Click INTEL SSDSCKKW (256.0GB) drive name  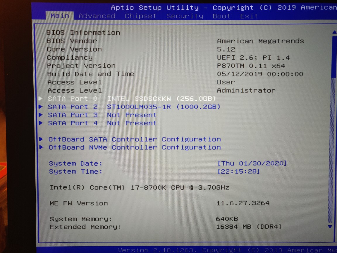pyautogui.click(x=161, y=98)
